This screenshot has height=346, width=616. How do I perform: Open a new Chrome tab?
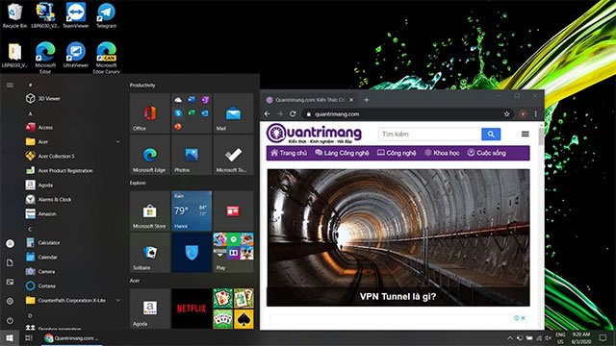pyautogui.click(x=366, y=100)
